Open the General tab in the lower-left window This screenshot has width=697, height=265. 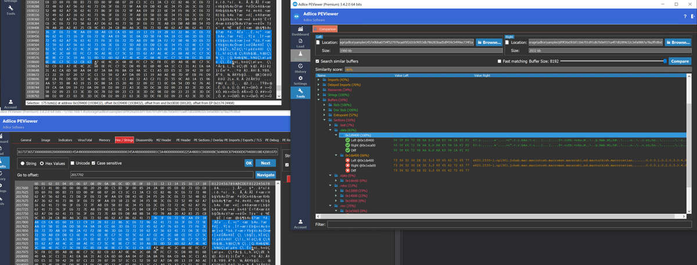coord(26,140)
